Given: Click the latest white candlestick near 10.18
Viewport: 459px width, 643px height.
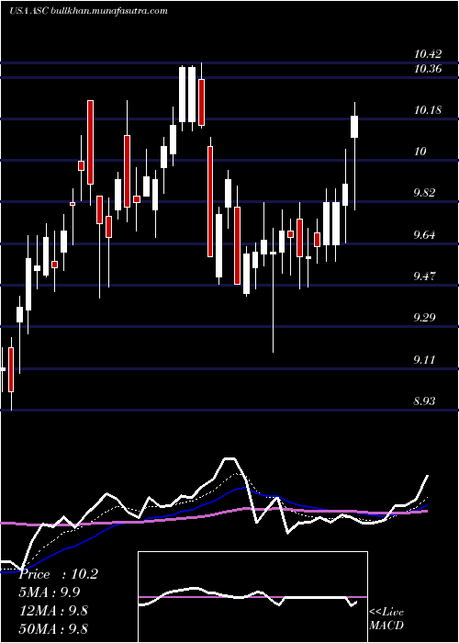Looking at the screenshot, I should coord(354,127).
